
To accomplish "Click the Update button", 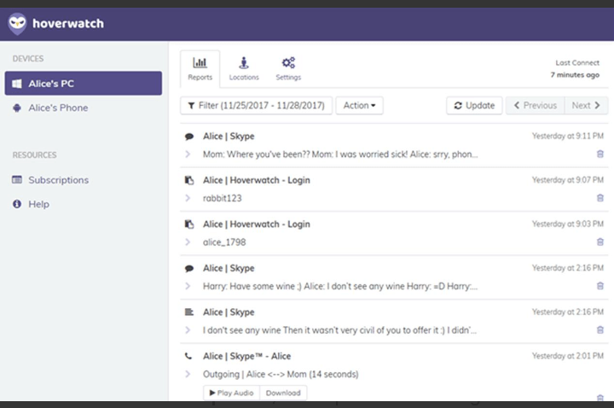I will coord(474,106).
